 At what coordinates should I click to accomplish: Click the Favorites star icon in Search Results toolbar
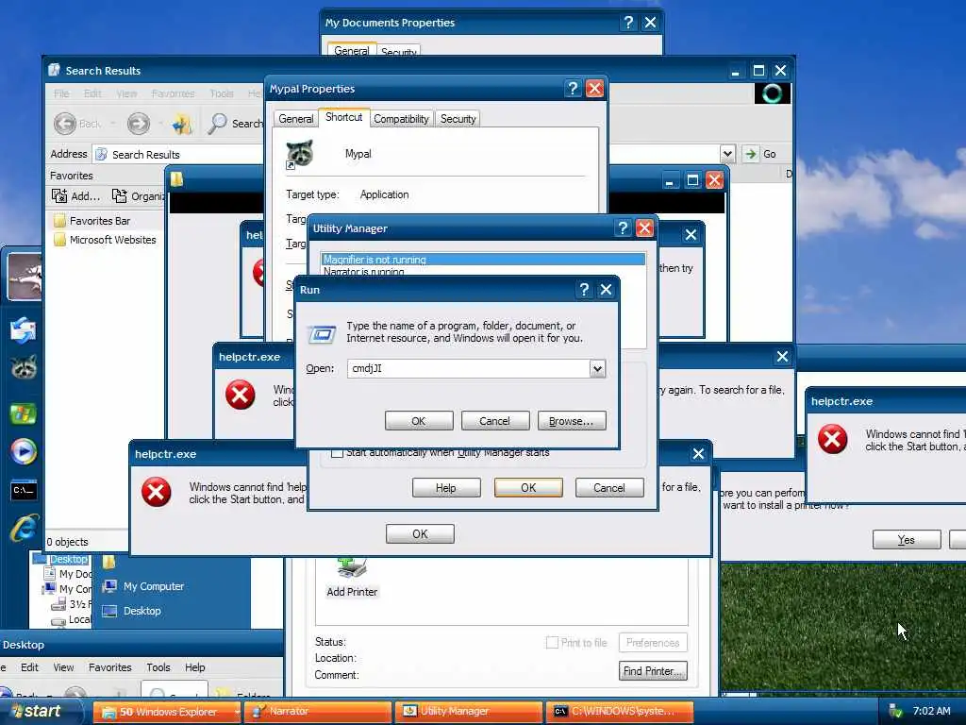click(182, 124)
